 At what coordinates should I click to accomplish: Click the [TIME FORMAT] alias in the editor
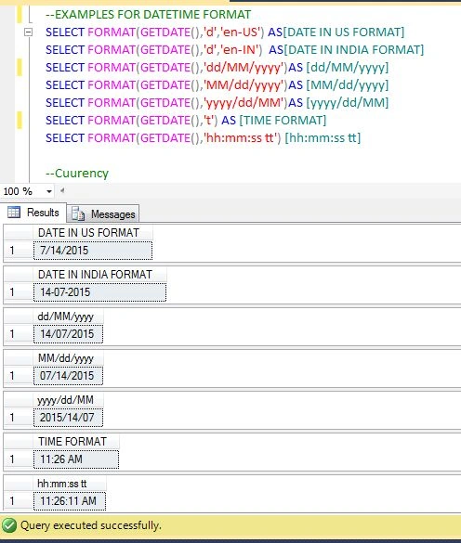point(283,121)
